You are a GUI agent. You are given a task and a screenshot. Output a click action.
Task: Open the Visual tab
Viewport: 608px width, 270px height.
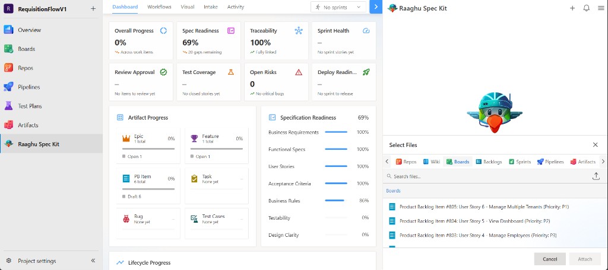click(x=188, y=7)
